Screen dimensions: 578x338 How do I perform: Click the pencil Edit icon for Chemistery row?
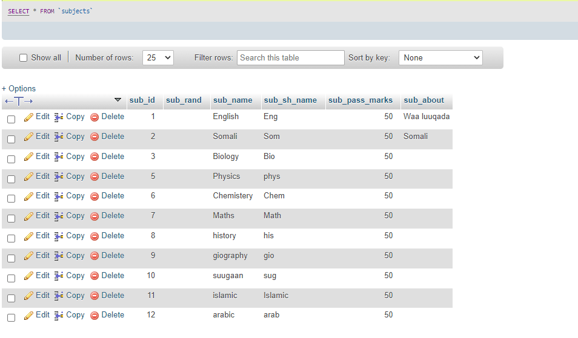click(28, 197)
